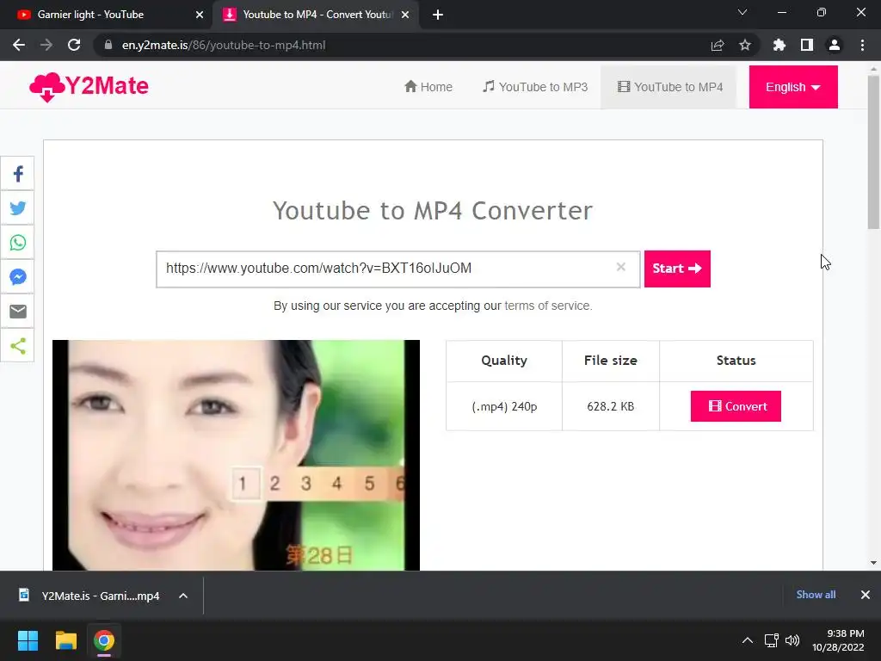Screen dimensions: 881x661
Task: Click the YouTube URL input field
Action: 397,269
